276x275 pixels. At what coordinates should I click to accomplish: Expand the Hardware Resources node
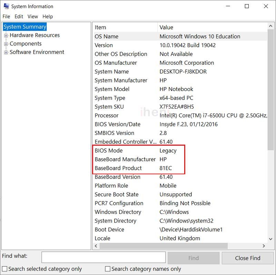(x=6, y=36)
